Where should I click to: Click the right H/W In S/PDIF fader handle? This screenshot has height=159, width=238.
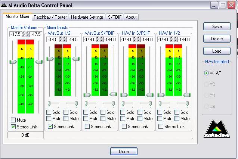150,95
